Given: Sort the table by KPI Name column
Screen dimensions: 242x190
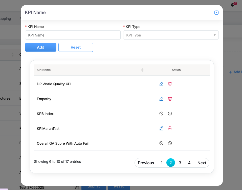Looking at the screenshot, I should click(x=142, y=70).
